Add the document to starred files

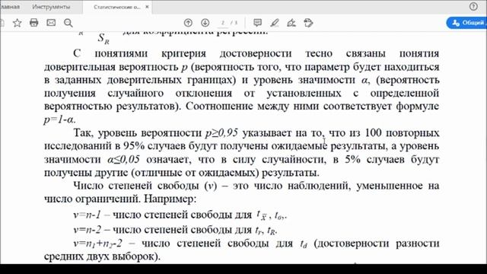pyautogui.click(x=17, y=23)
